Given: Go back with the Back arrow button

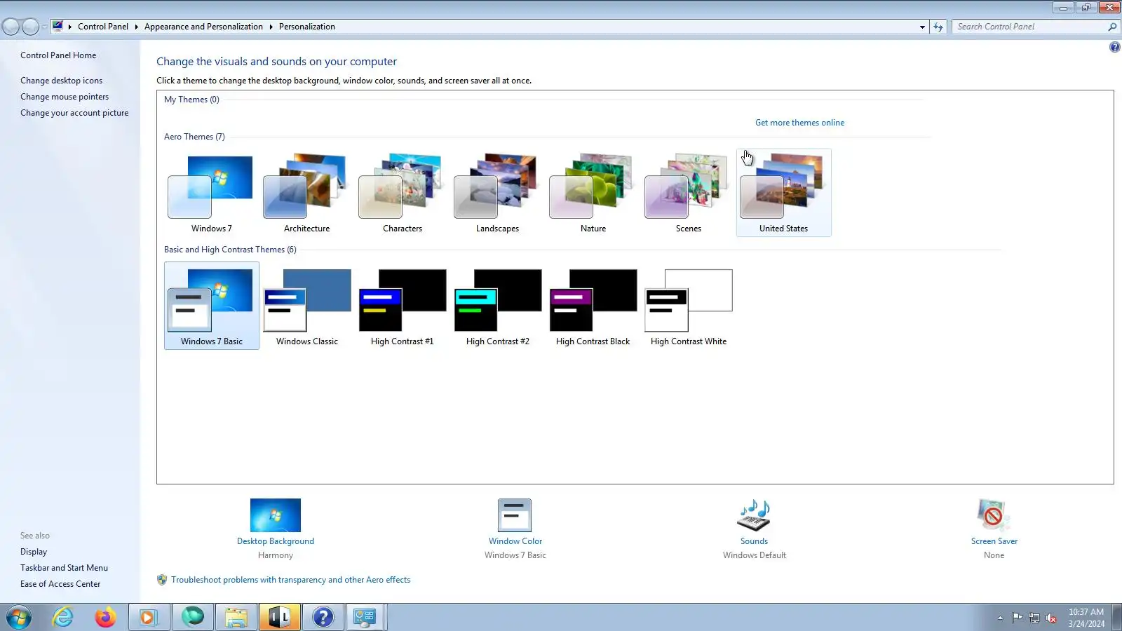Looking at the screenshot, I should (x=11, y=27).
